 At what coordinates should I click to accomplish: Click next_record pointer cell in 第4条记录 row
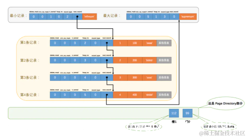point(107,95)
